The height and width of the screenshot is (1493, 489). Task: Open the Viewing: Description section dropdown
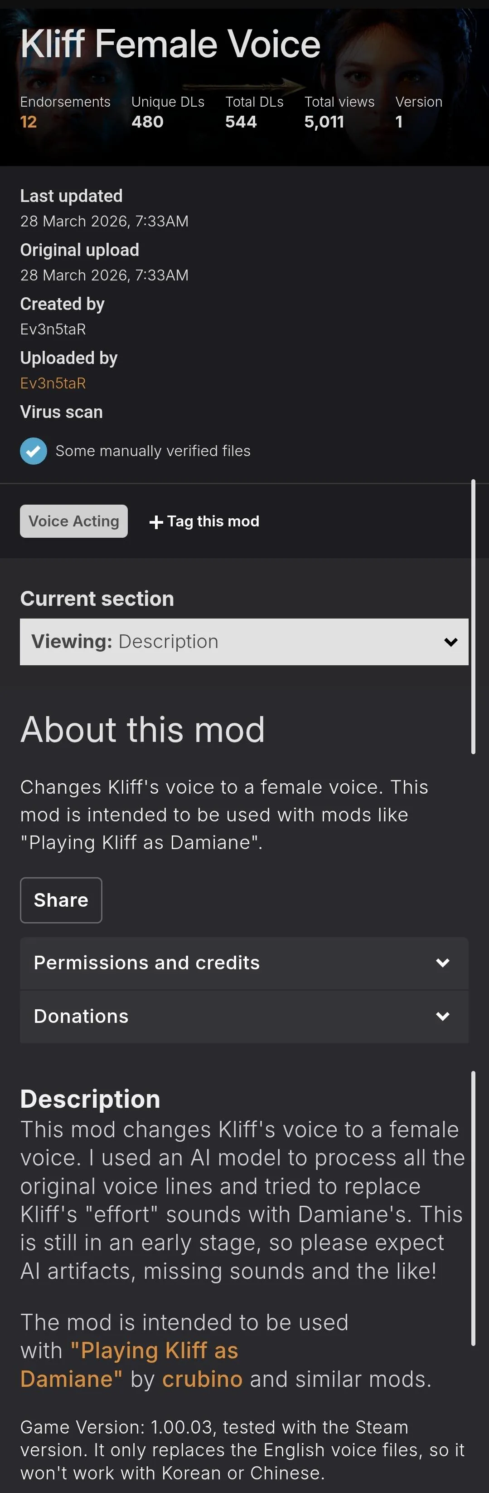(244, 642)
